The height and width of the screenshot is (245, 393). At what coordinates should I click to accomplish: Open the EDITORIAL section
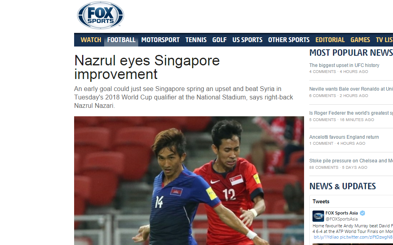(330, 40)
